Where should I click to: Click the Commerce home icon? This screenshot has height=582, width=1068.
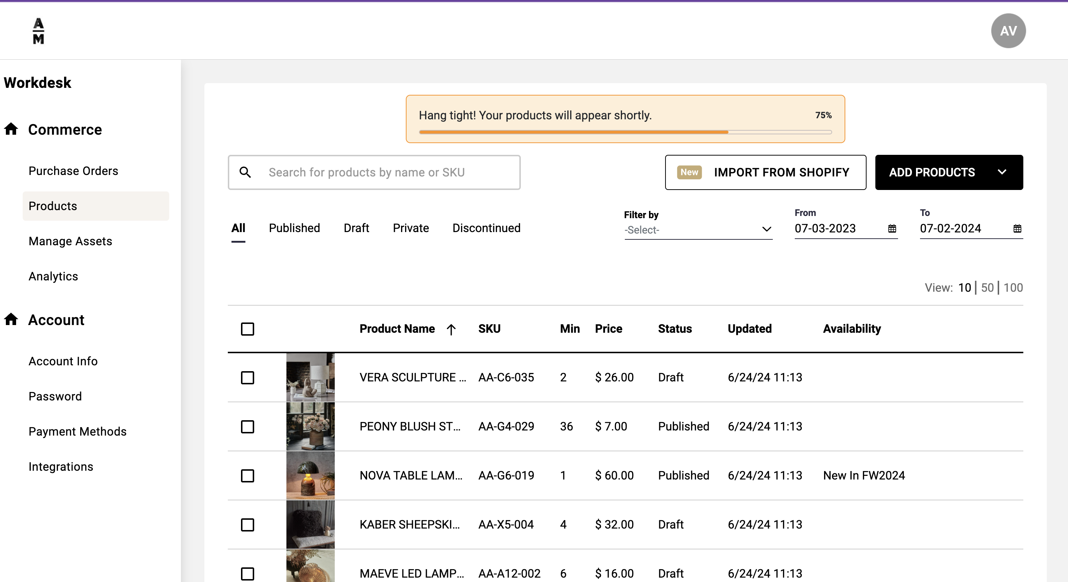(11, 129)
